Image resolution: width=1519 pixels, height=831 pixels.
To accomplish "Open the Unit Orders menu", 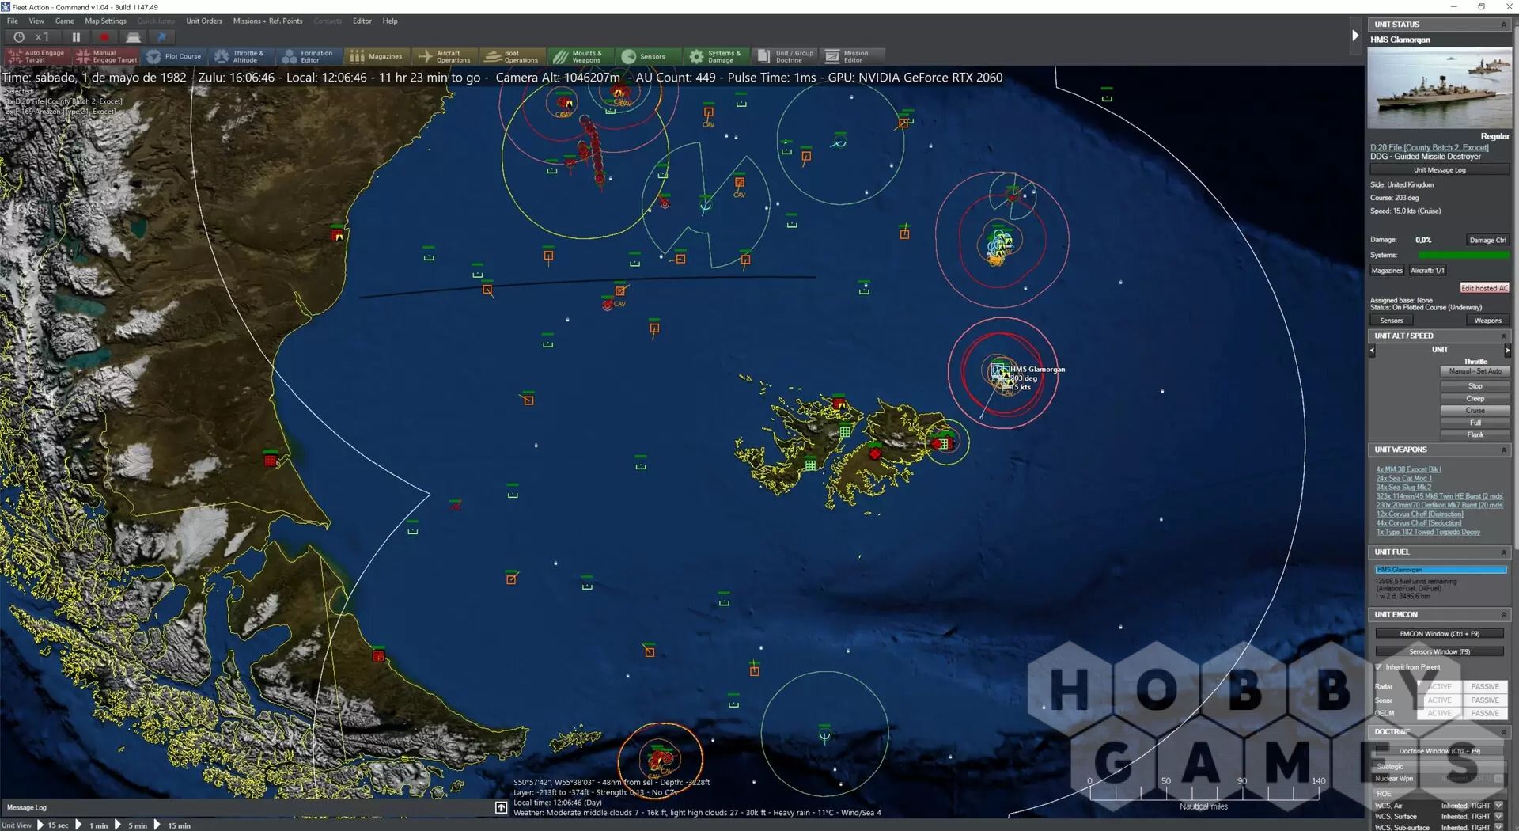I will (x=204, y=21).
